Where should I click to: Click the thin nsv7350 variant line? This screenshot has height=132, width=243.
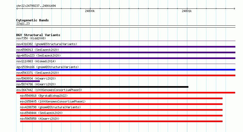(126, 41)
